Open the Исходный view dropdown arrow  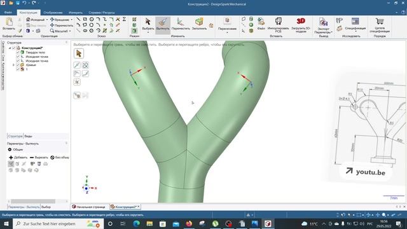47,20
